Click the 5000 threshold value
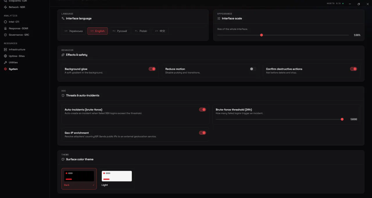Screen dimensions: 372x198 point(354,119)
